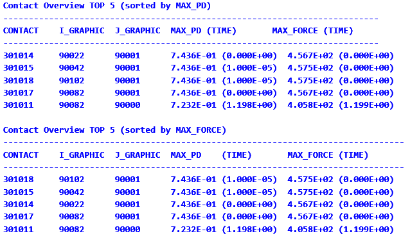Click 90001 in row 301014 of MAX_PD-sorted table

tap(128, 56)
